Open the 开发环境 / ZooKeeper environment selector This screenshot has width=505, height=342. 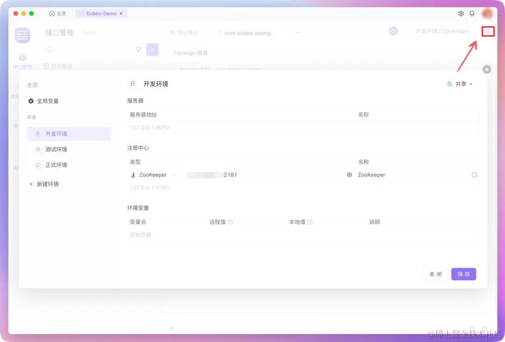pyautogui.click(x=442, y=31)
